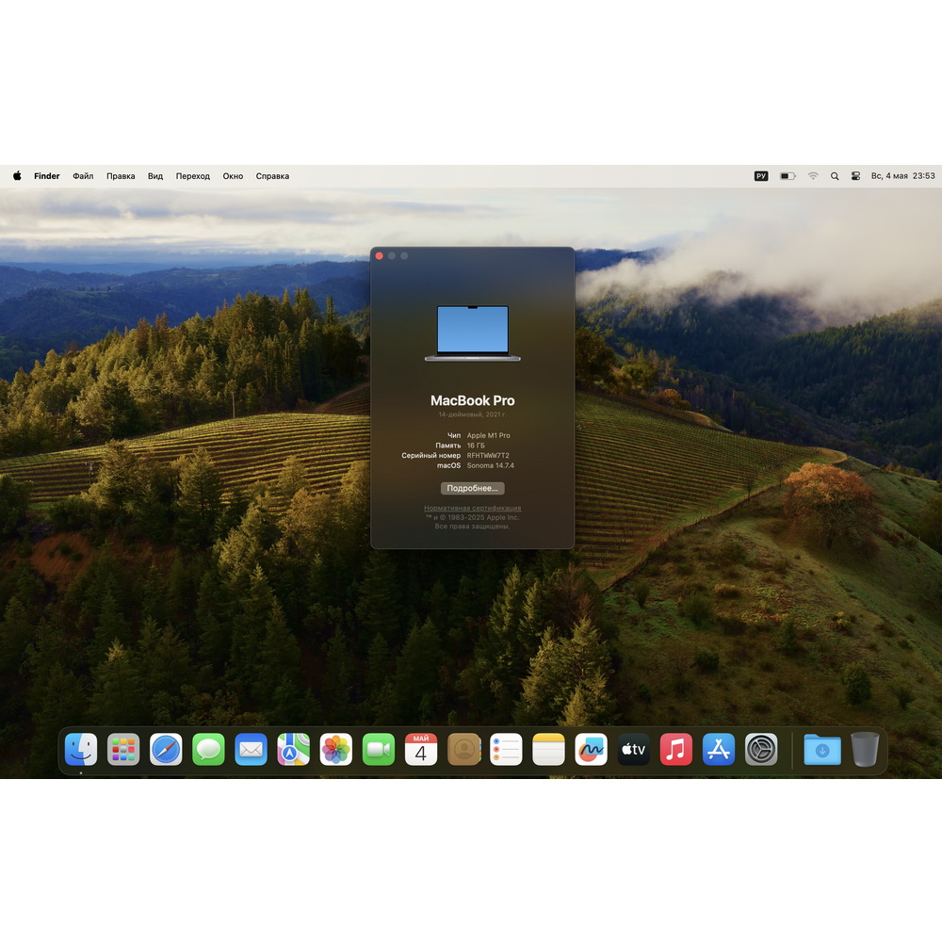Click the Подробнее... button
The height and width of the screenshot is (942, 942).
[x=472, y=488]
